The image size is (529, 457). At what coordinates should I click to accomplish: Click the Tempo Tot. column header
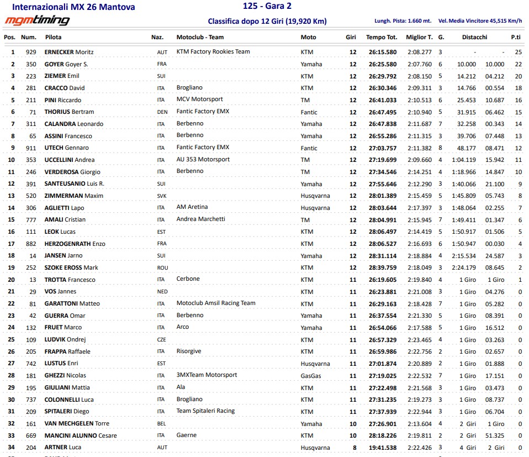coord(381,37)
